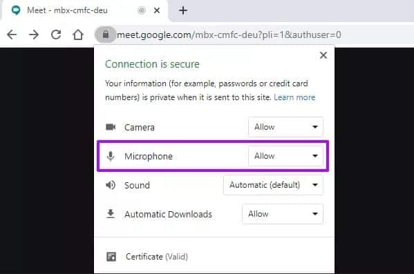Select the Meet - mbx-cmfc-deu tab
This screenshot has height=274, width=414.
point(84,10)
